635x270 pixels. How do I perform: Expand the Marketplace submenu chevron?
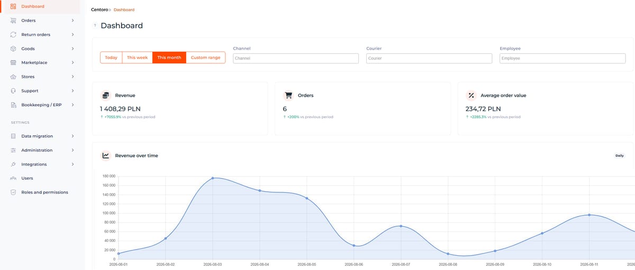72,62
